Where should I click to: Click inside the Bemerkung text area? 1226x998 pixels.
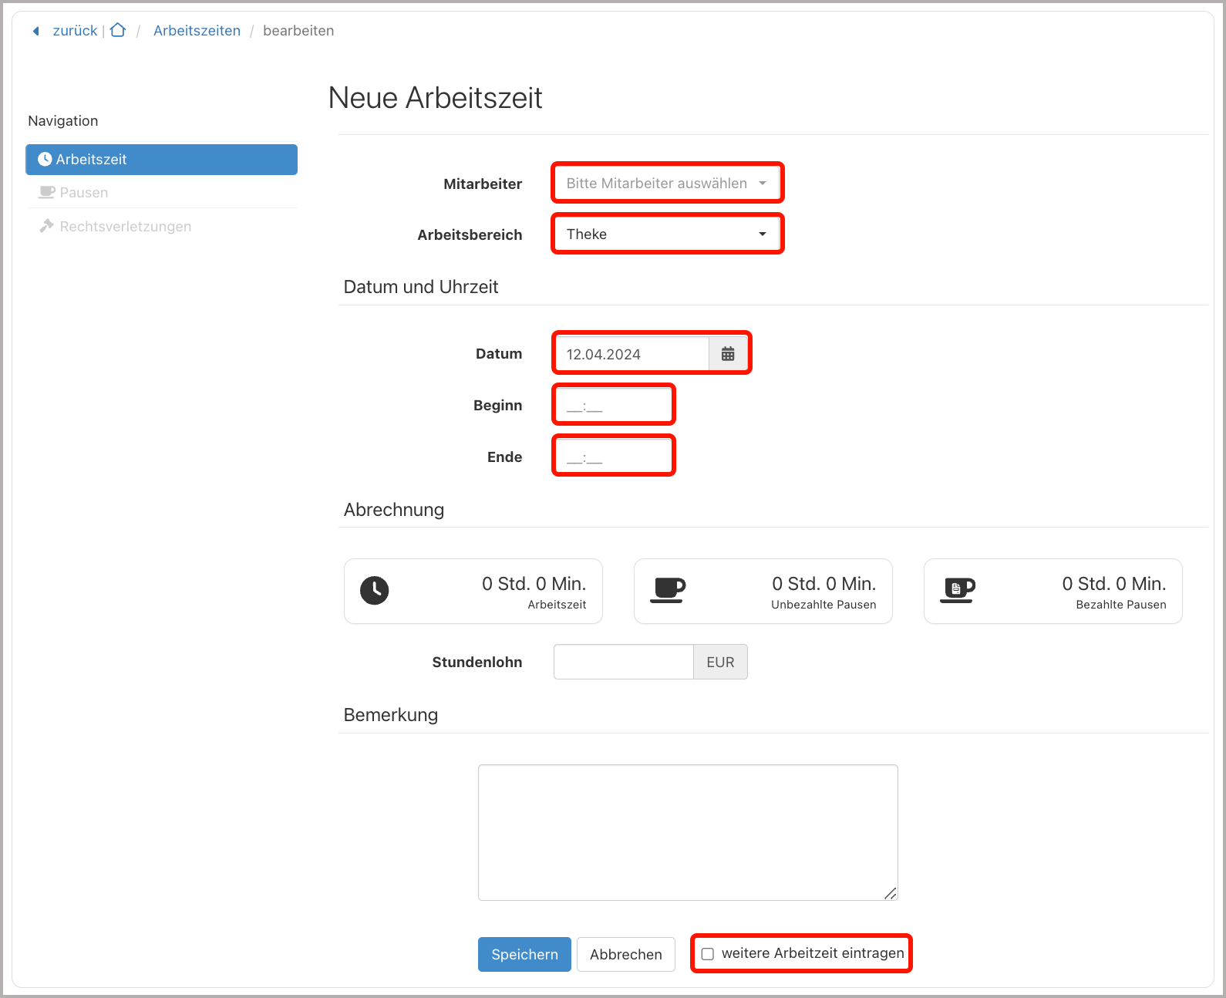687,832
